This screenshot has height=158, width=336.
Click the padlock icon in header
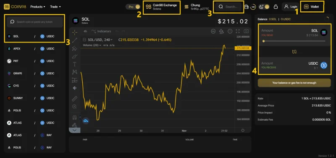pyautogui.click(x=276, y=7)
